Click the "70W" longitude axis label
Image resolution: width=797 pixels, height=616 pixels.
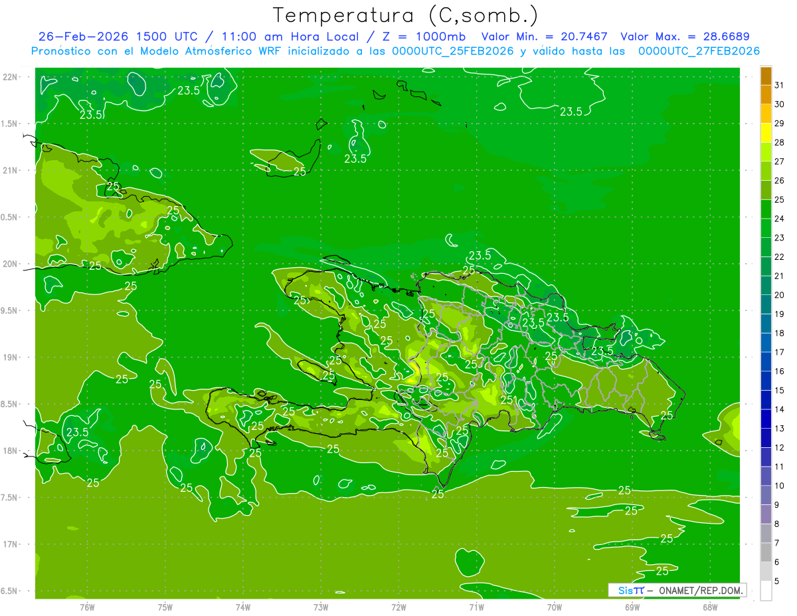click(x=555, y=607)
